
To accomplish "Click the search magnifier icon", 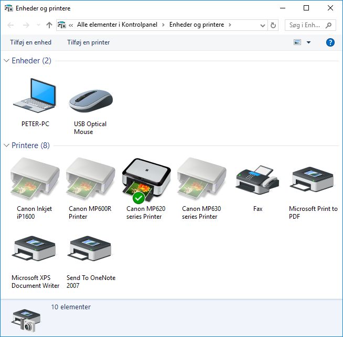I will point(328,25).
